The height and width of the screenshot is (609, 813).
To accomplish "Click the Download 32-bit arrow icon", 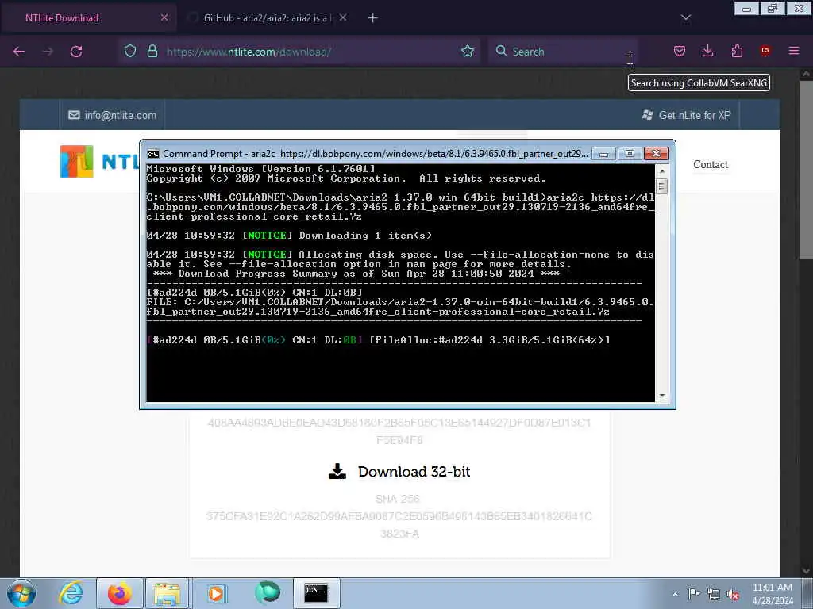I will point(337,471).
